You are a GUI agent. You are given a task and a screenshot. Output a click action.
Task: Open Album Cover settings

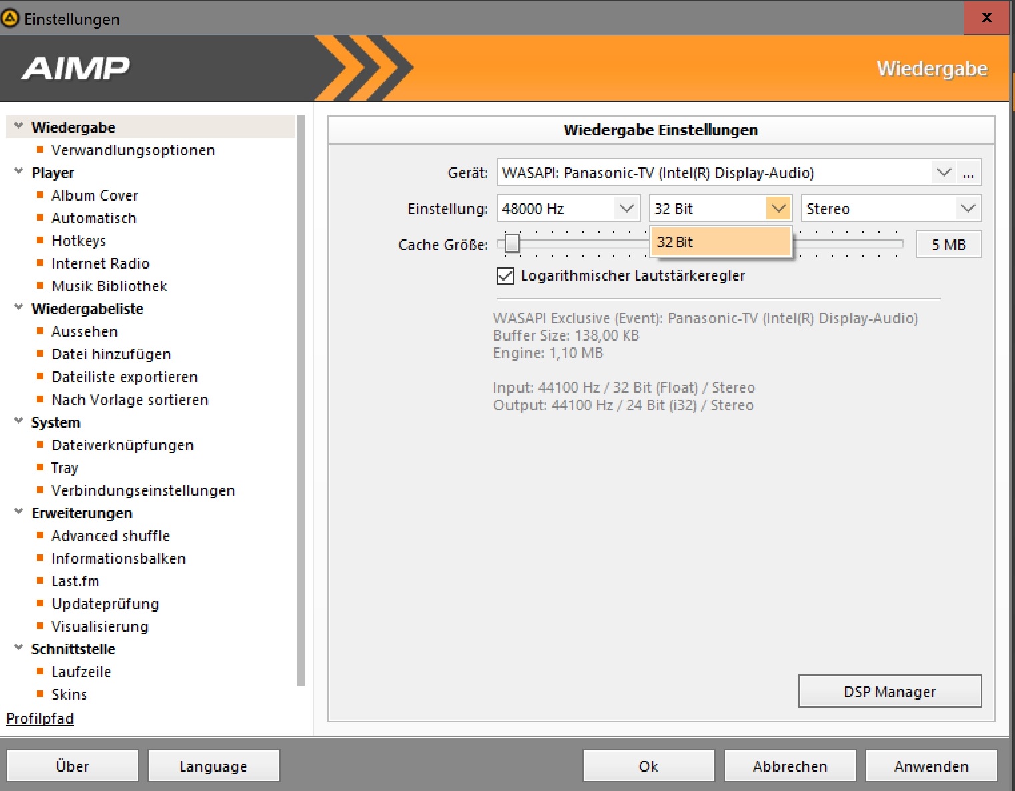tap(95, 195)
